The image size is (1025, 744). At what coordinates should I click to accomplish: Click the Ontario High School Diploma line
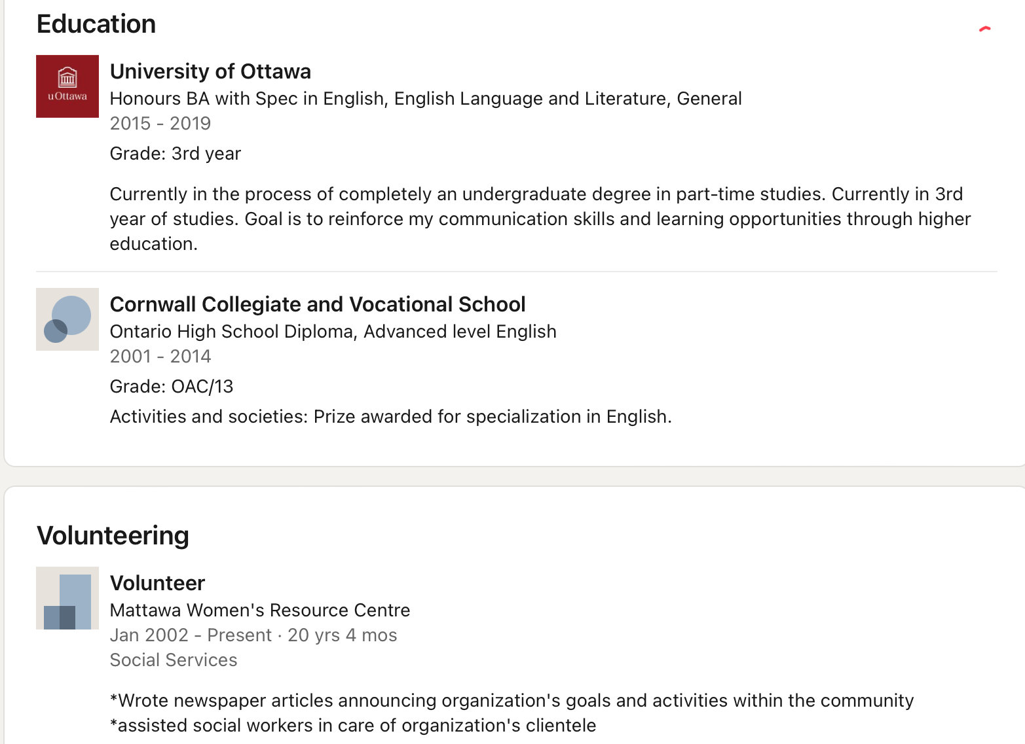tap(333, 331)
